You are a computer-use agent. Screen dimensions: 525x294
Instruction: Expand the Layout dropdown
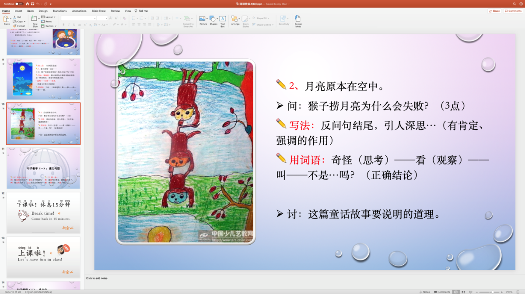[x=49, y=17]
